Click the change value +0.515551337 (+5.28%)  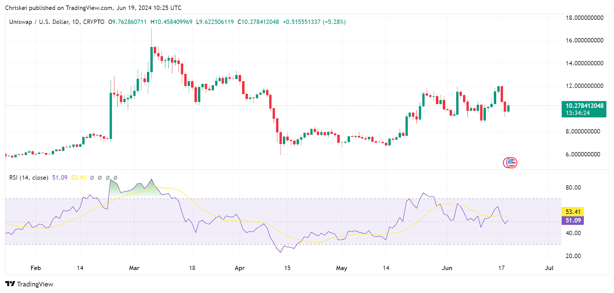coord(314,22)
